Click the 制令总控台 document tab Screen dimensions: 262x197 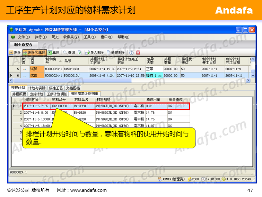[x=23, y=45]
